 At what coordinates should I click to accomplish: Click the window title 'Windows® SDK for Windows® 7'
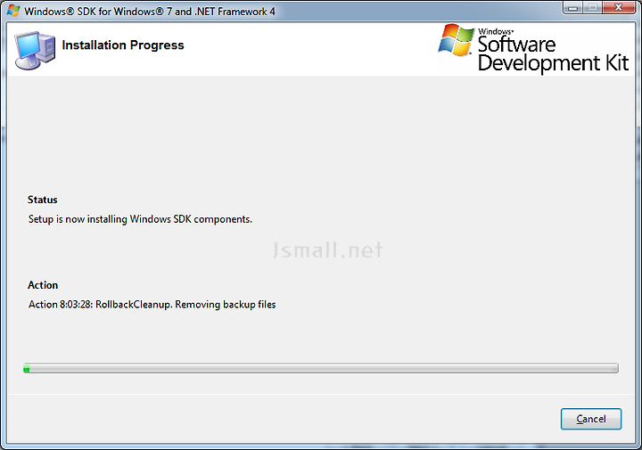(x=150, y=11)
